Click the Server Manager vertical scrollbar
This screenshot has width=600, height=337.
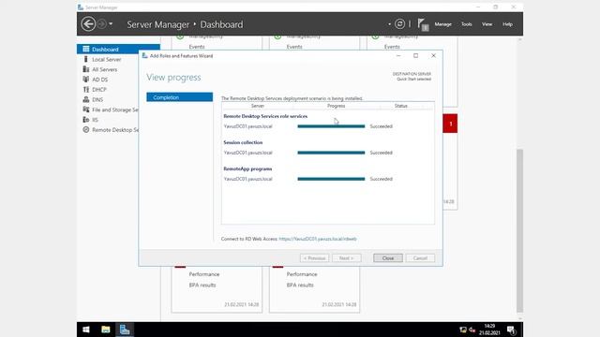[x=519, y=230]
